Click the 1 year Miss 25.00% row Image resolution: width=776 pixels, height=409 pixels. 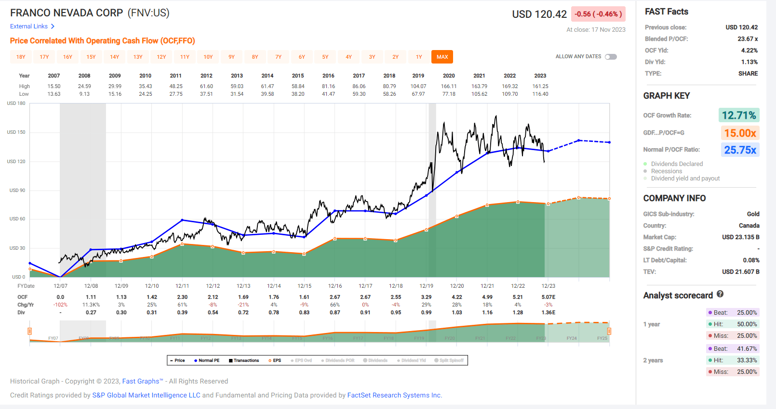pos(733,335)
